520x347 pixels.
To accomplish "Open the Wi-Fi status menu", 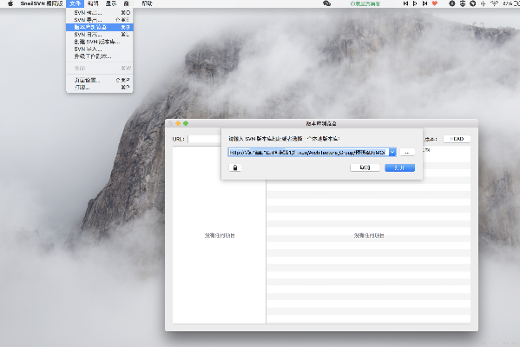I will [x=494, y=3].
